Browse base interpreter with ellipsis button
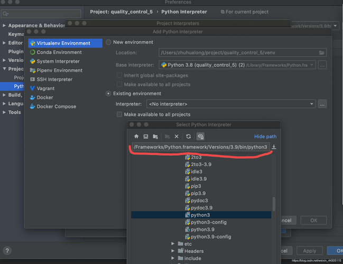Viewport: 343px width, 264px height. click(322, 65)
